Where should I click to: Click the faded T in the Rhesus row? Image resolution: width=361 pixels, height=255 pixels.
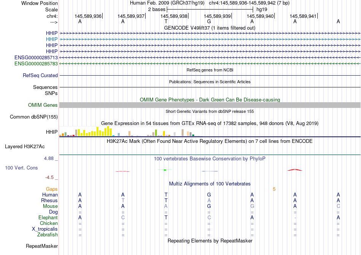click(x=123, y=200)
